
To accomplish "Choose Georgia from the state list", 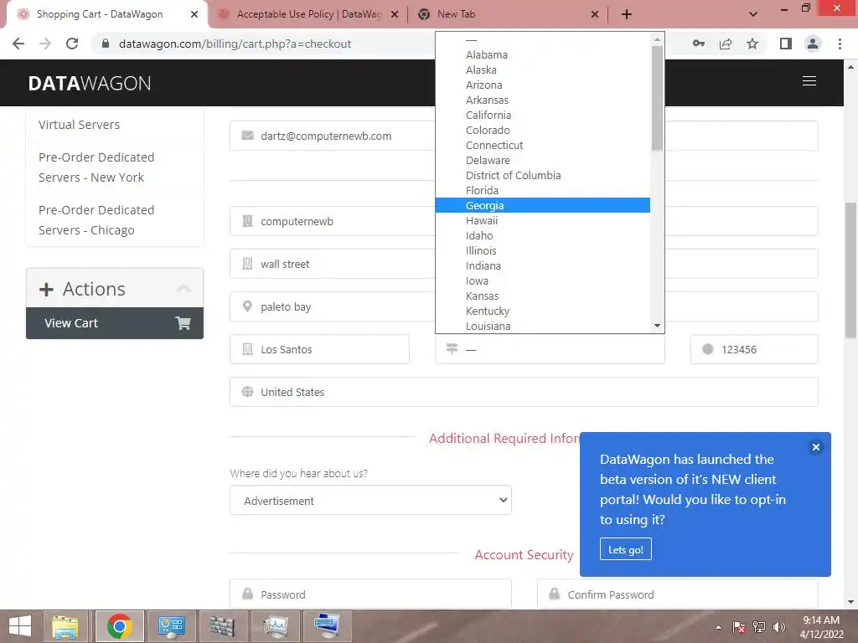I will pos(542,206).
